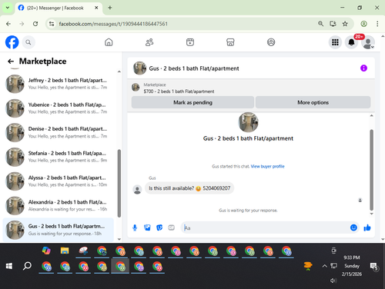Open Friends icon in top navigation
Viewport: 385px width, 289px height.
pos(149,42)
